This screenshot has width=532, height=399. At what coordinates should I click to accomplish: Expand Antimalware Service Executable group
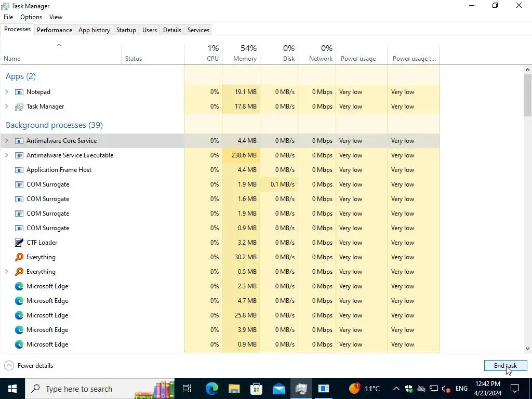(x=6, y=155)
